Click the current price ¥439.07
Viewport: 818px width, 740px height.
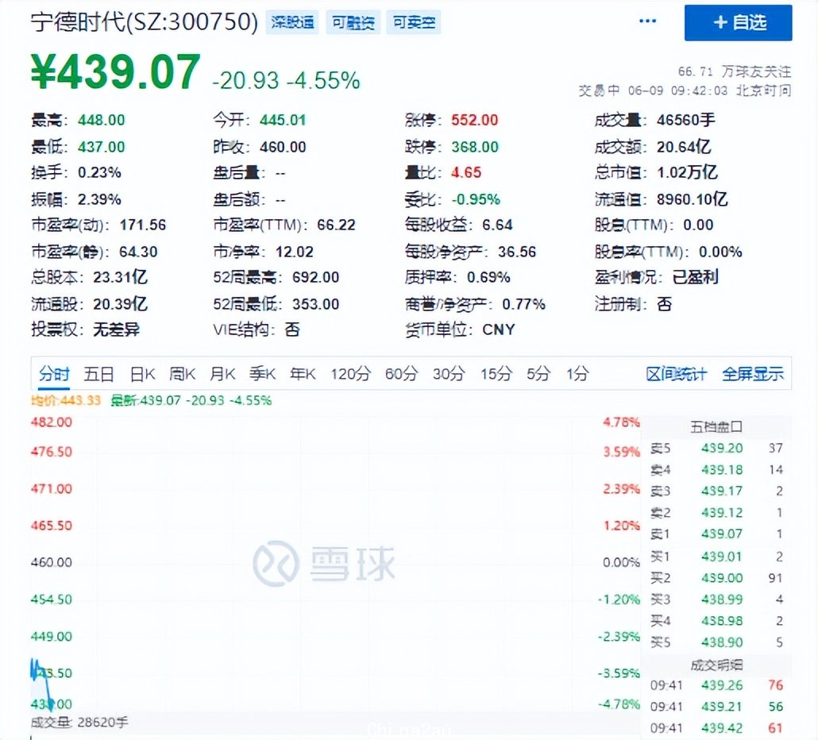pyautogui.click(x=116, y=72)
